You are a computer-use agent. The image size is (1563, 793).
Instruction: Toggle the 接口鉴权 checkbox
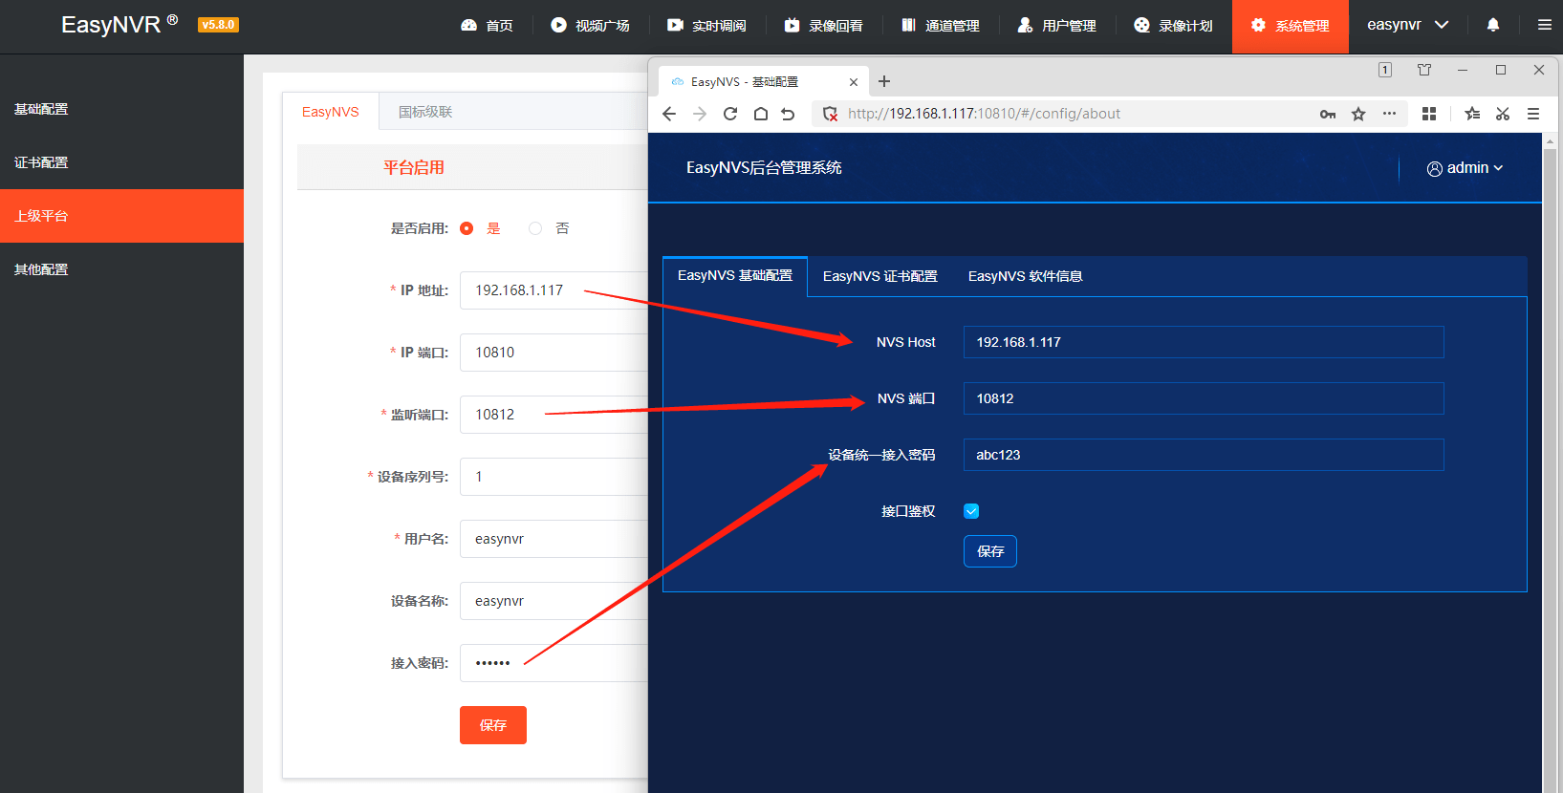[x=971, y=511]
